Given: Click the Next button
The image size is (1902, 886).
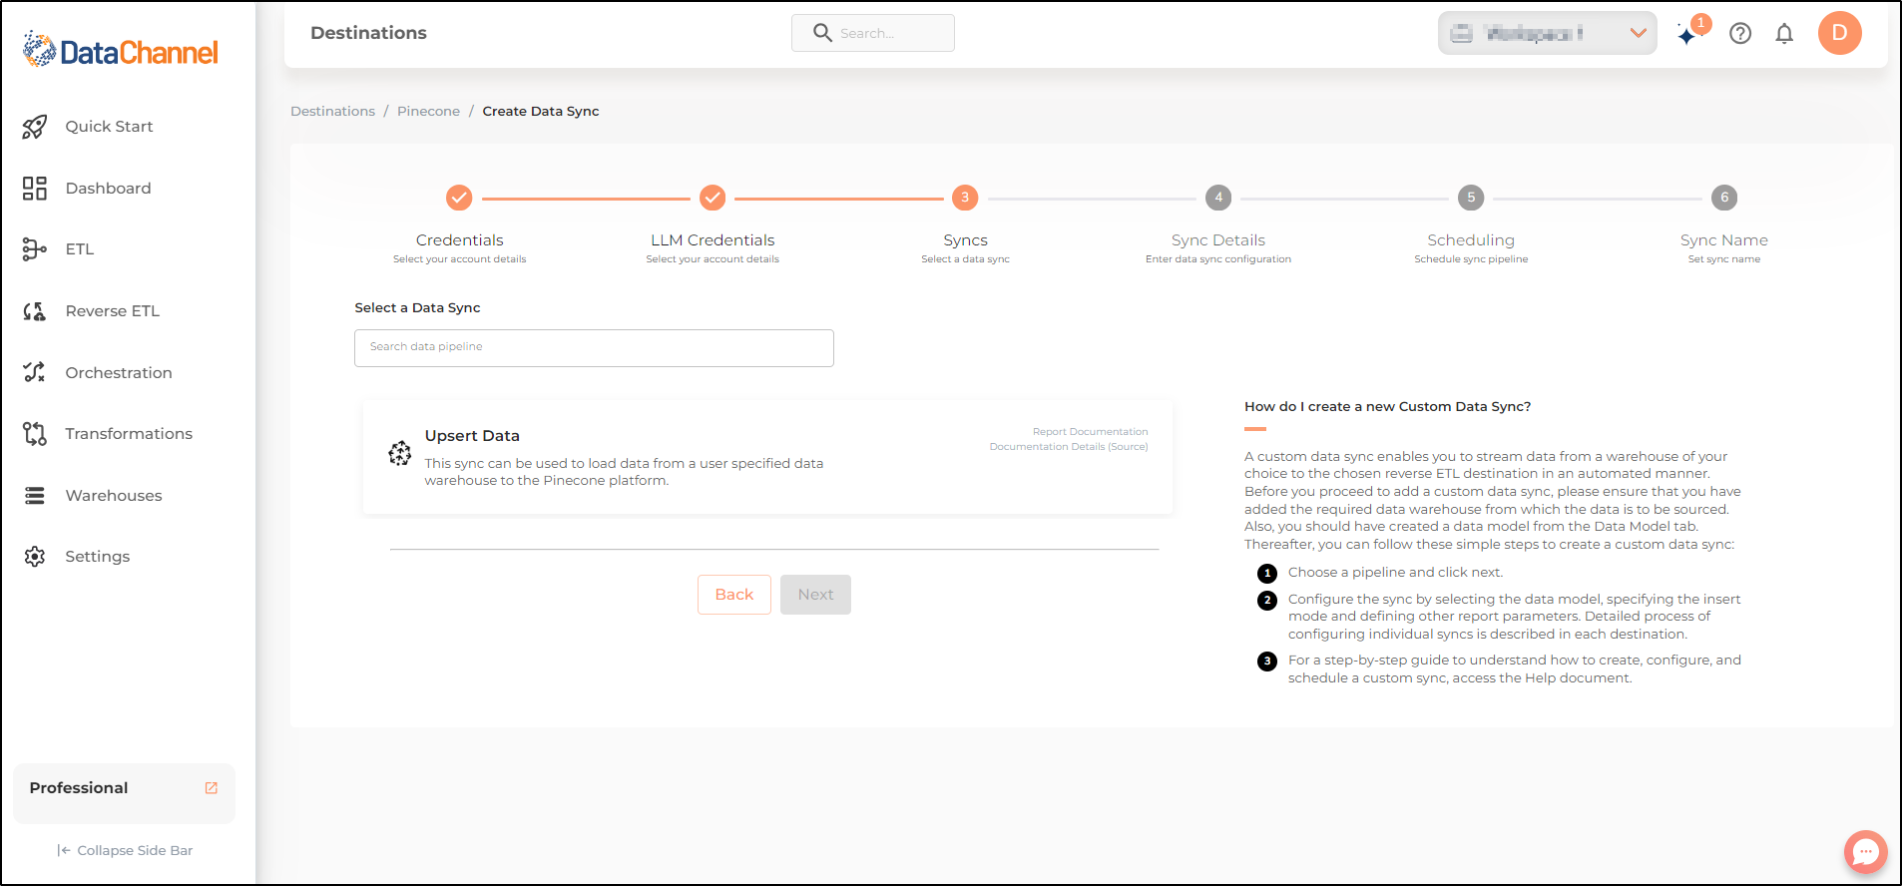Looking at the screenshot, I should pyautogui.click(x=815, y=595).
